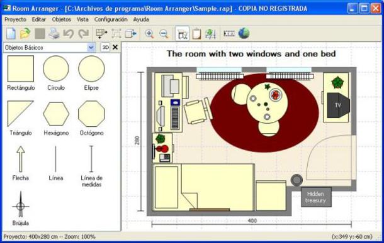This screenshot has width=384, height=243.
Task: Click the New project icon
Action: click(11, 33)
